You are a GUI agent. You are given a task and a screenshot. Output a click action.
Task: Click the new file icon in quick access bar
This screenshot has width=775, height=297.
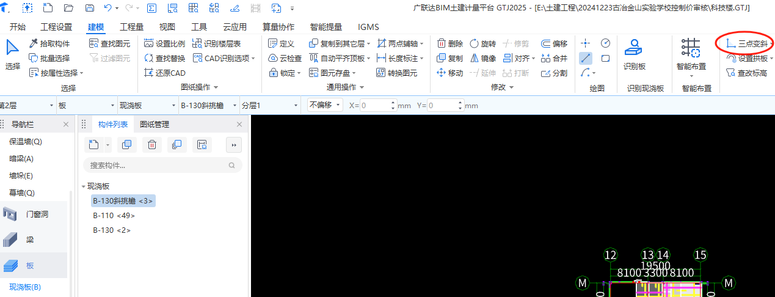pyautogui.click(x=47, y=8)
